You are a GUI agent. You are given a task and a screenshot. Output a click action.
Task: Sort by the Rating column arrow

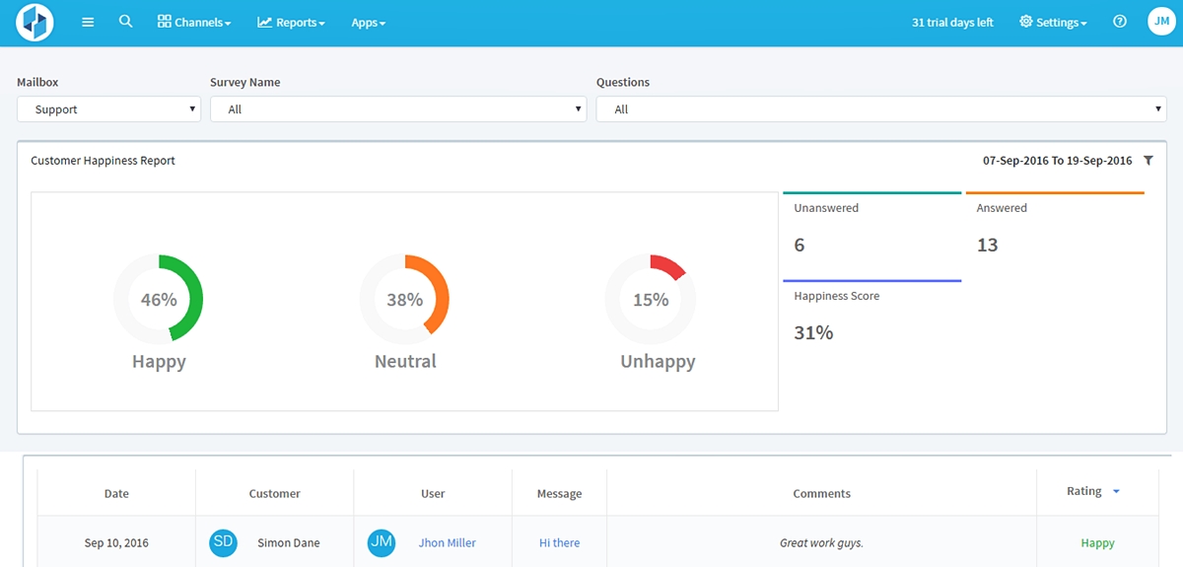[x=1116, y=491]
